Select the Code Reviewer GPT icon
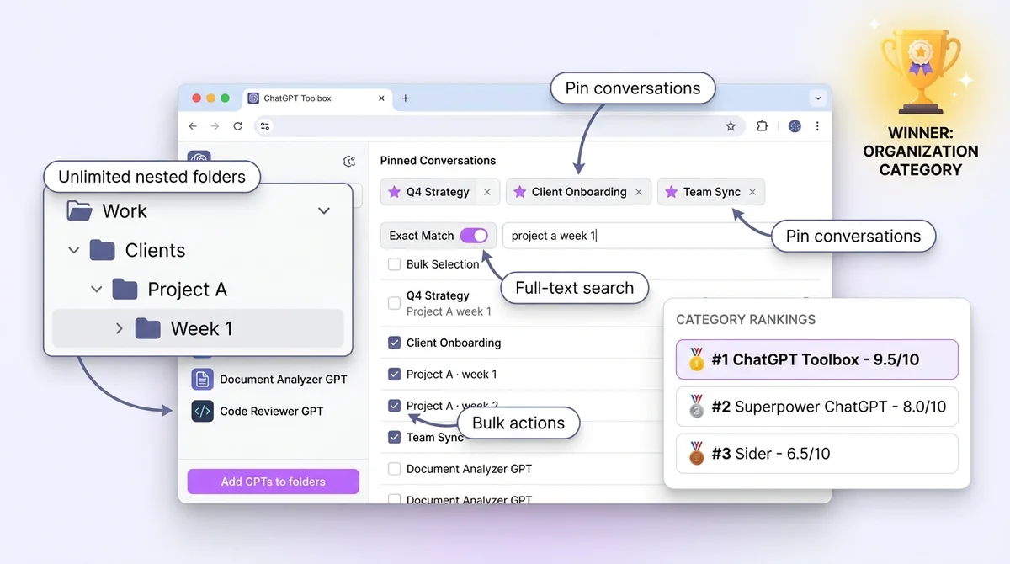 202,411
